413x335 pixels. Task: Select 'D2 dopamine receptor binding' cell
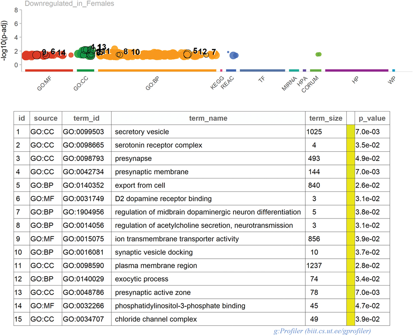pos(163,198)
